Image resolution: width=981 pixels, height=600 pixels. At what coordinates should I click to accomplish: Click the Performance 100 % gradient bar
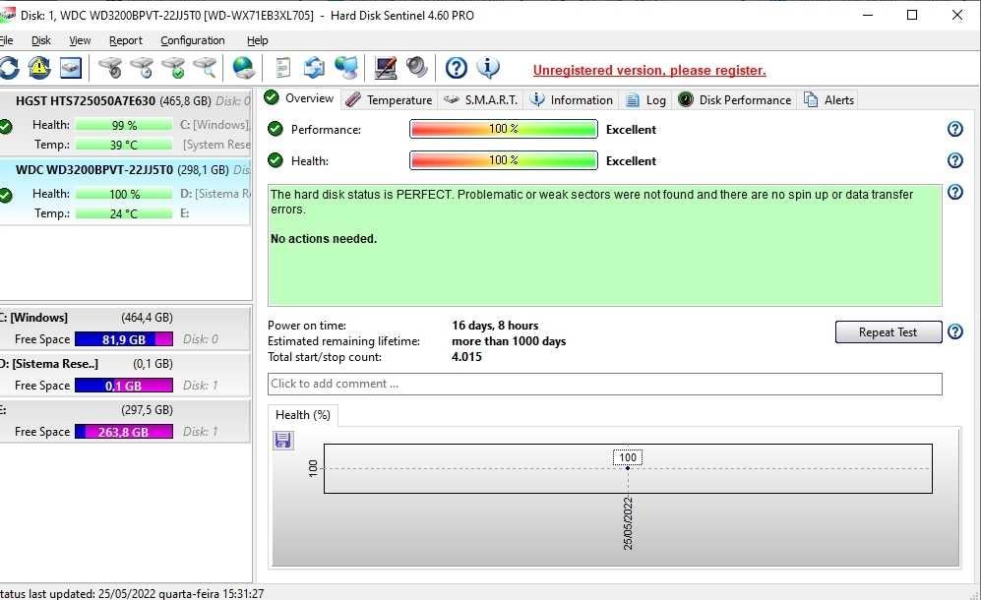point(504,129)
